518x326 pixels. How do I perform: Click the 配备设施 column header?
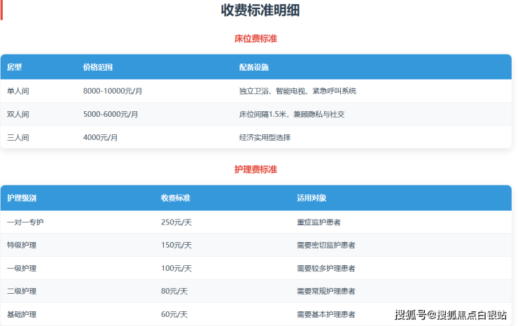254,67
